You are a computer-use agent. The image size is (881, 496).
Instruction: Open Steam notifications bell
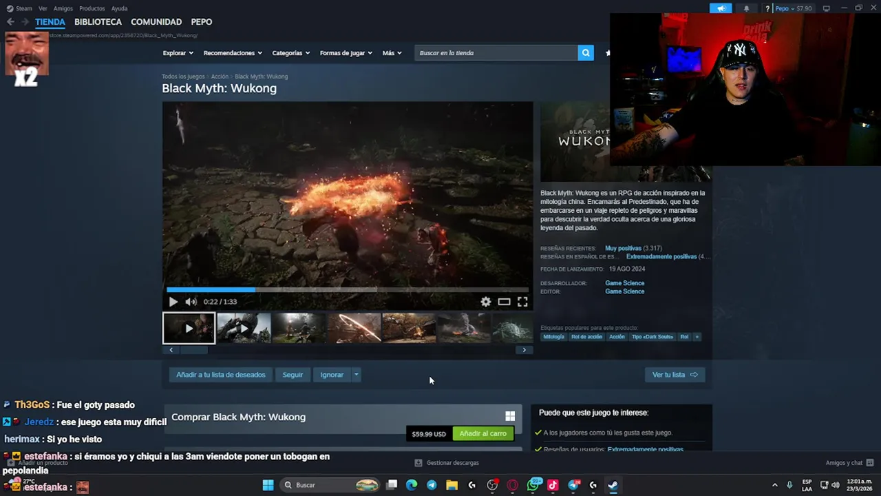(x=747, y=8)
